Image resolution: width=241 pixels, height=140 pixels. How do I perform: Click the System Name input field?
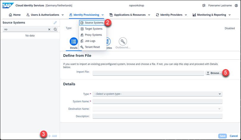coord(157,101)
